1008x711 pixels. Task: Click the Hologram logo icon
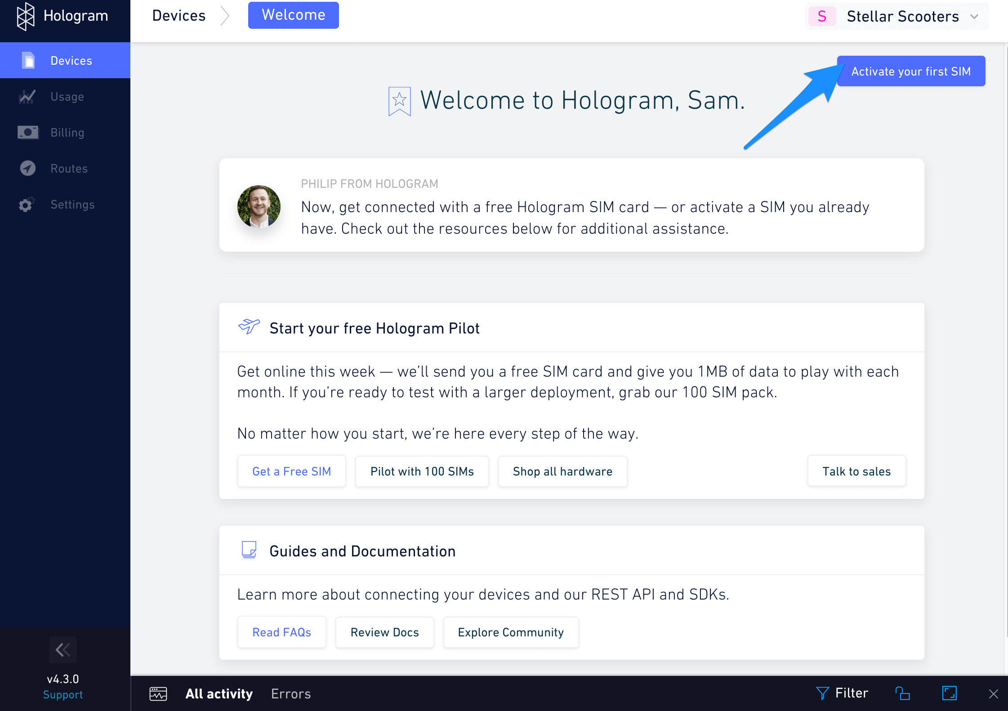coord(26,16)
